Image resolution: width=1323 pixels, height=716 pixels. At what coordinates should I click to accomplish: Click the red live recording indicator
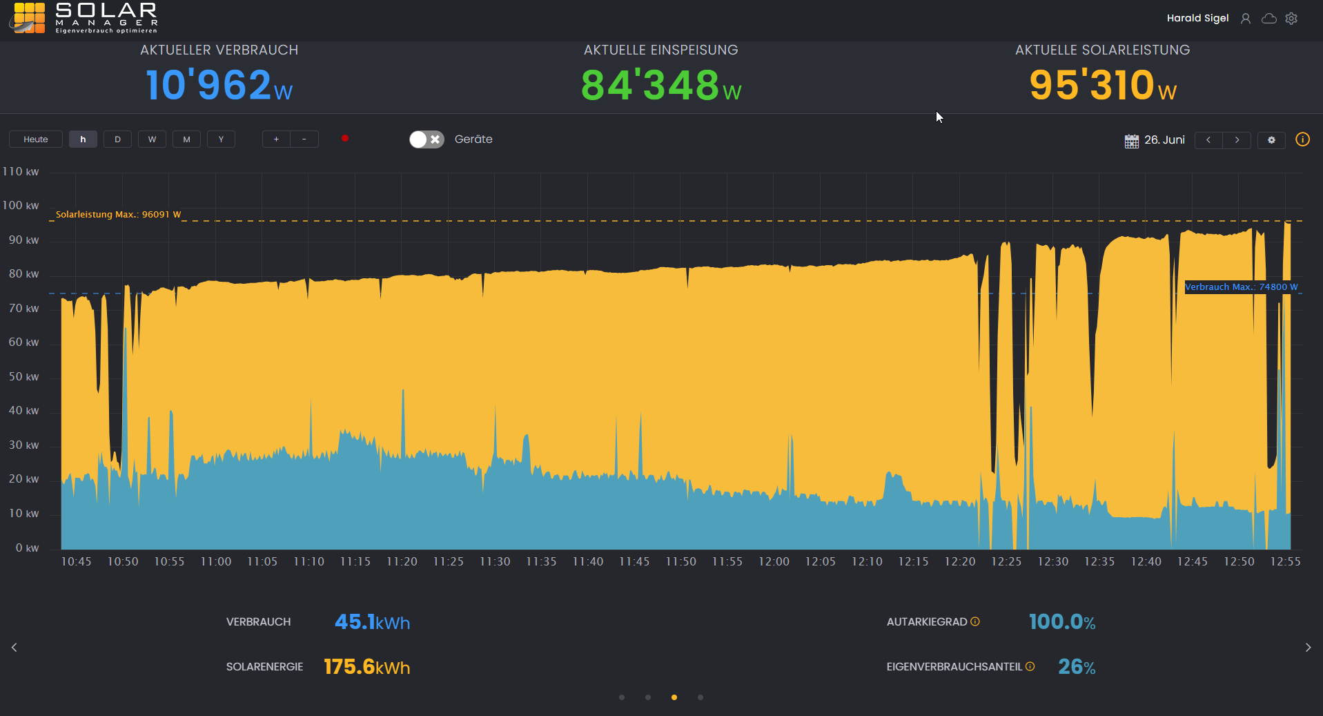click(345, 139)
